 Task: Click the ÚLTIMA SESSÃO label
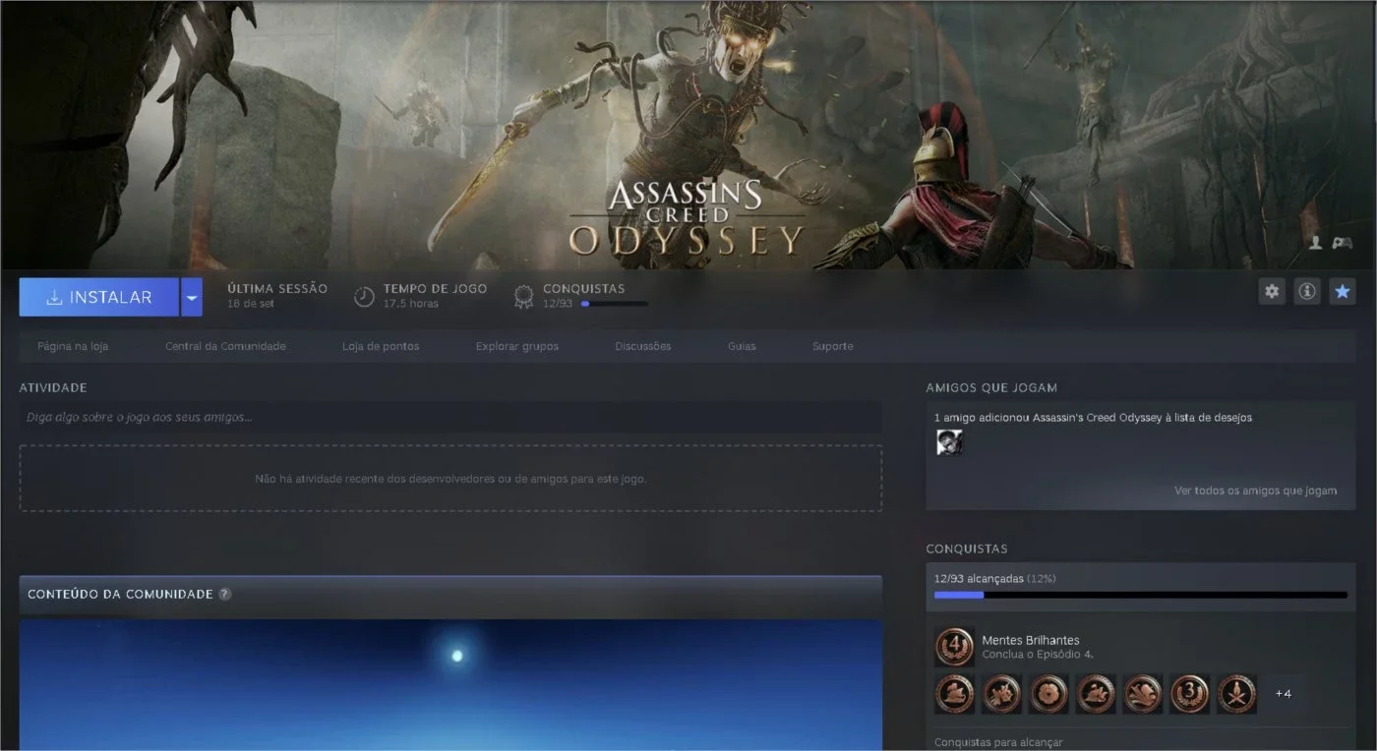277,289
